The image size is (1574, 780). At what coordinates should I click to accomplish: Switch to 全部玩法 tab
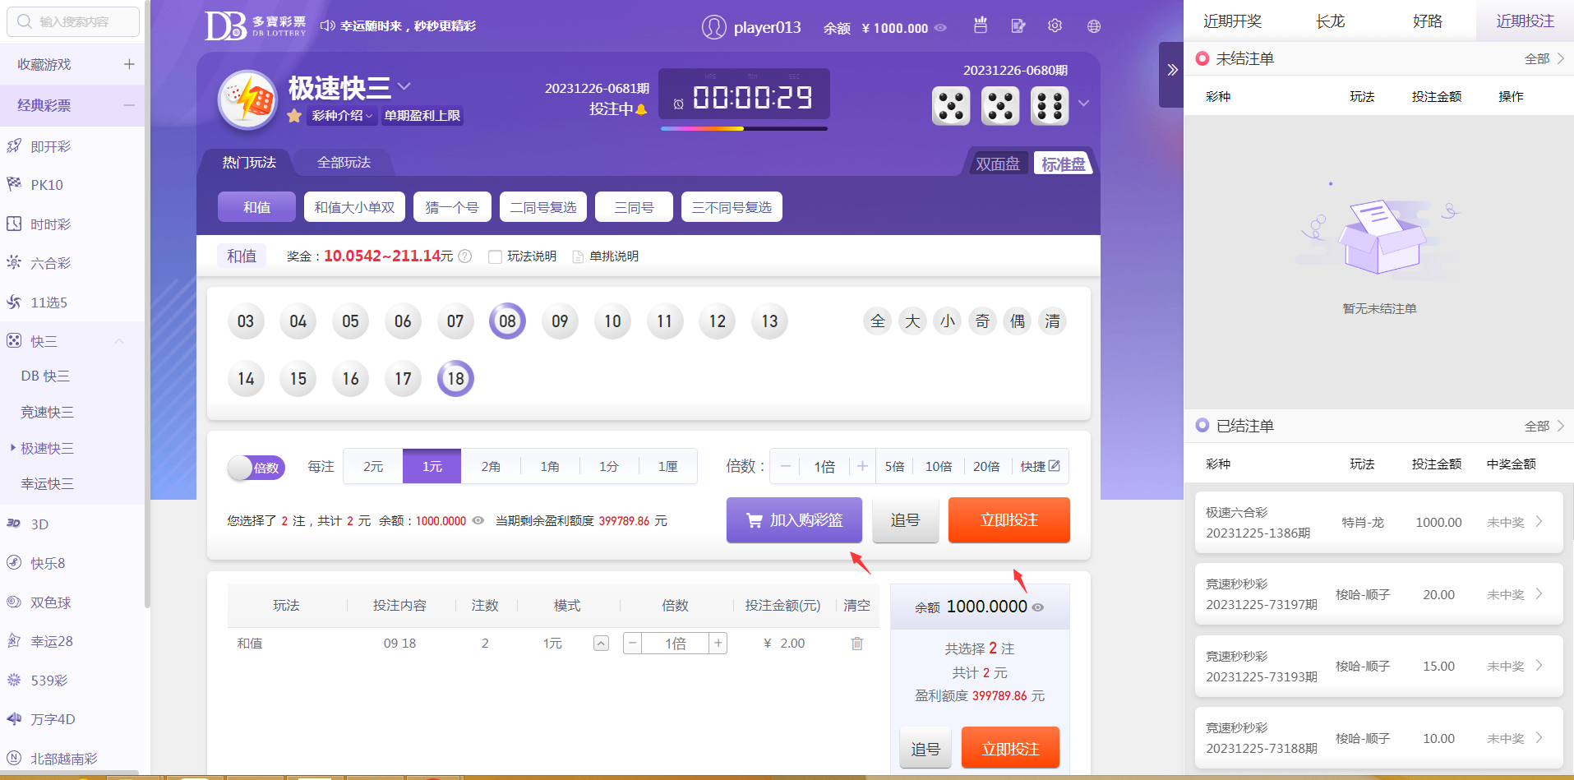(x=344, y=163)
